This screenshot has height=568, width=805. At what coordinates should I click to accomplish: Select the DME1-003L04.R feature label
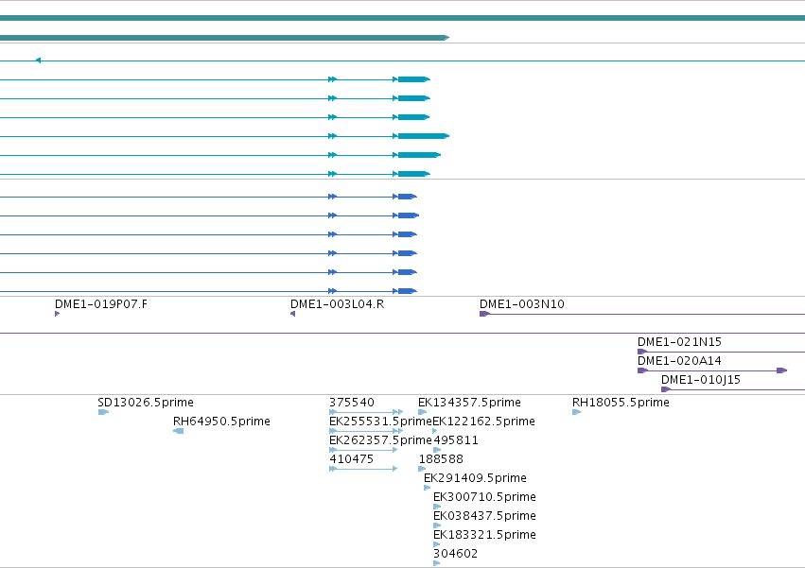(338, 304)
